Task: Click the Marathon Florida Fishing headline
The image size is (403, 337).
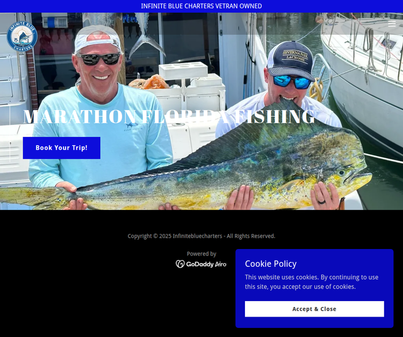Action: tap(169, 116)
